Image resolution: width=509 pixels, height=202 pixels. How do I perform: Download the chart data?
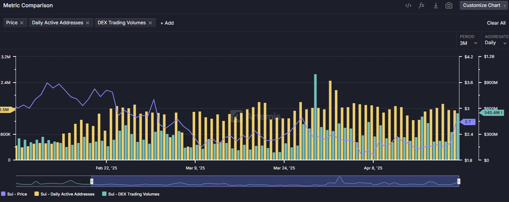pos(436,5)
